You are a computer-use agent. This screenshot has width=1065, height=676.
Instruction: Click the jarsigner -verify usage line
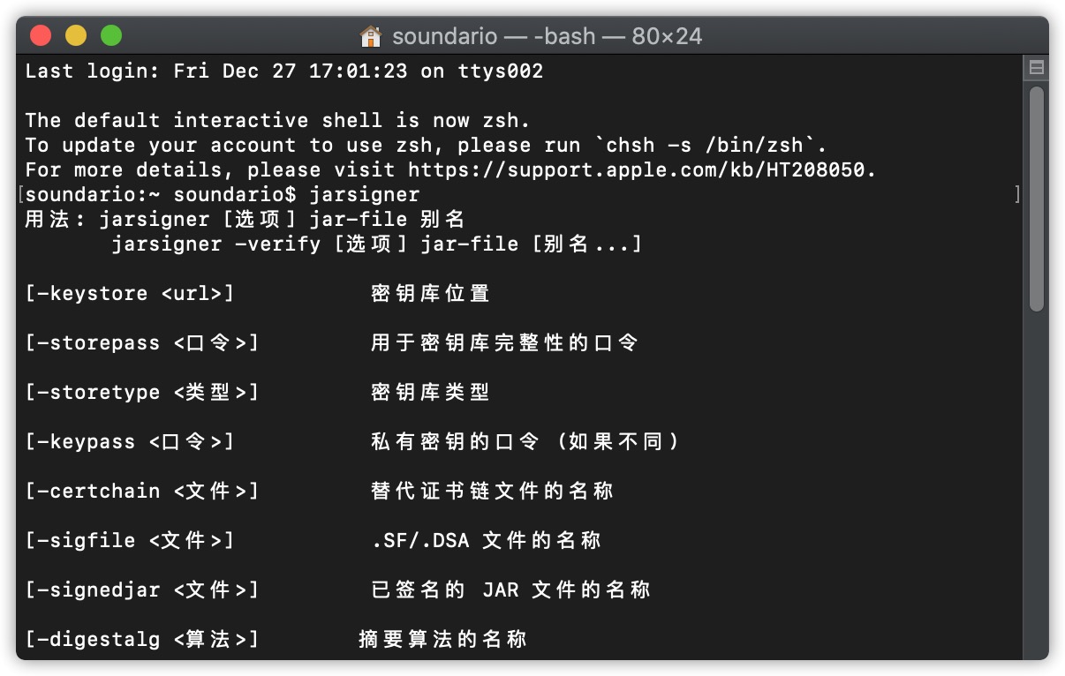[375, 244]
